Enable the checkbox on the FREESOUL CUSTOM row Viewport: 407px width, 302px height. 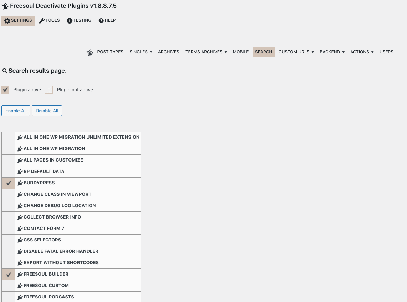click(8, 285)
